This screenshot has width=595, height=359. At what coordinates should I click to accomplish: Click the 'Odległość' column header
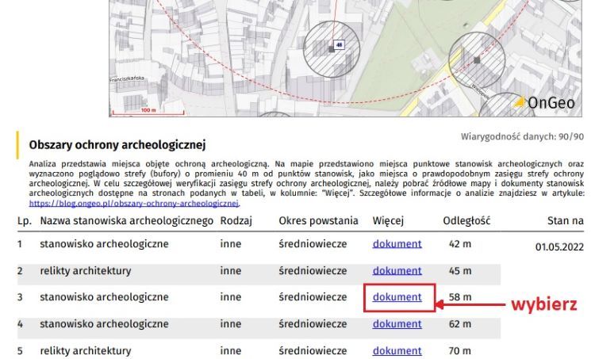pyautogui.click(x=466, y=221)
